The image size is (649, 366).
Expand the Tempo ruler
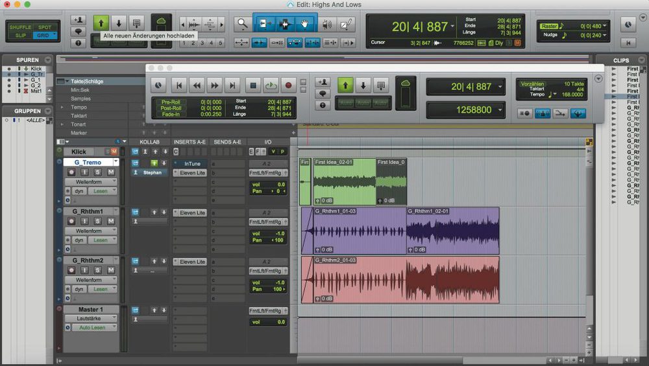62,107
